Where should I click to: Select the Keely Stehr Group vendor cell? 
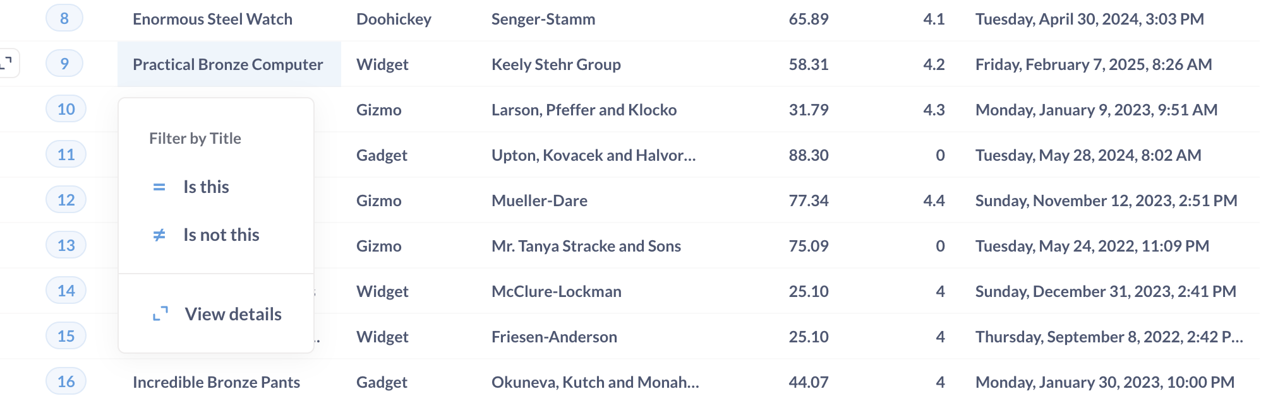click(x=556, y=64)
